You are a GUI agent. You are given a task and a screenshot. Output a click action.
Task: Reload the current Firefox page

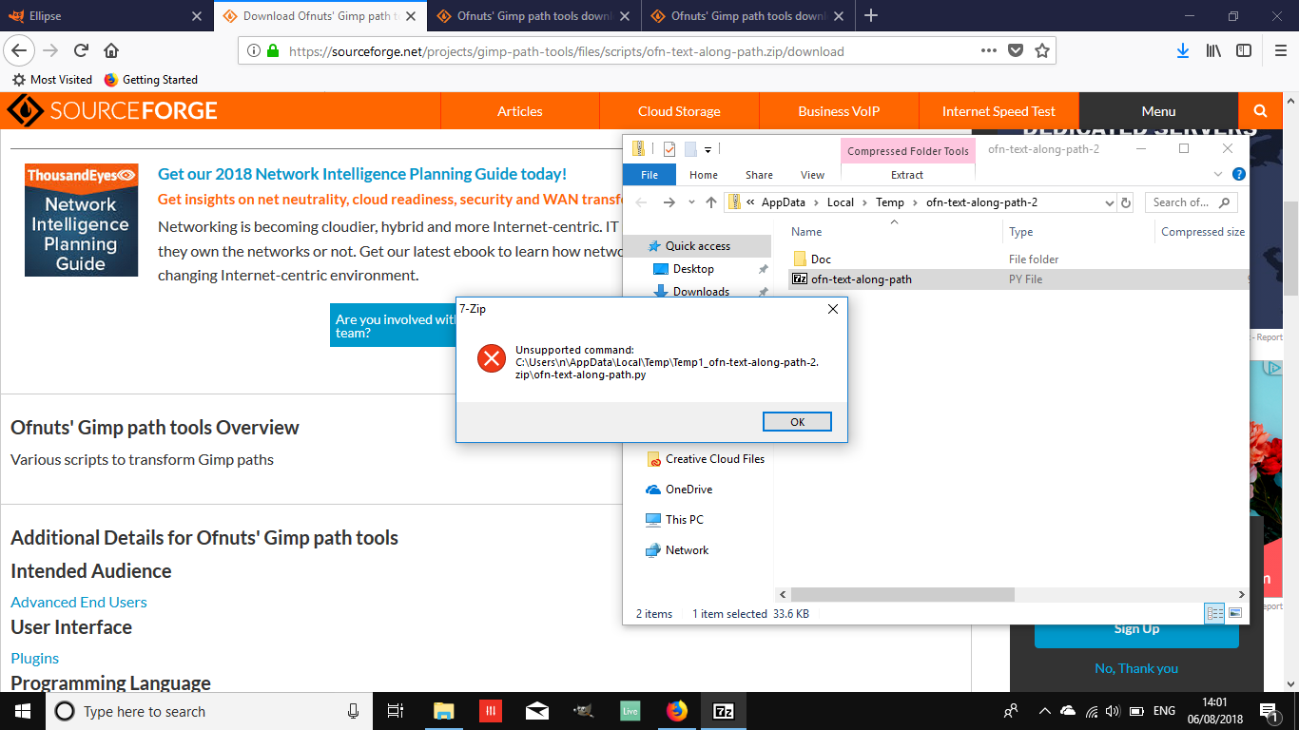(x=82, y=51)
